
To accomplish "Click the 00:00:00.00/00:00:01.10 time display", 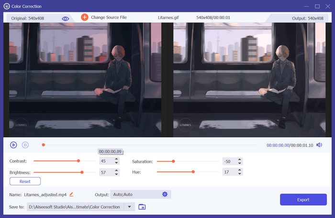I will 290,145.
